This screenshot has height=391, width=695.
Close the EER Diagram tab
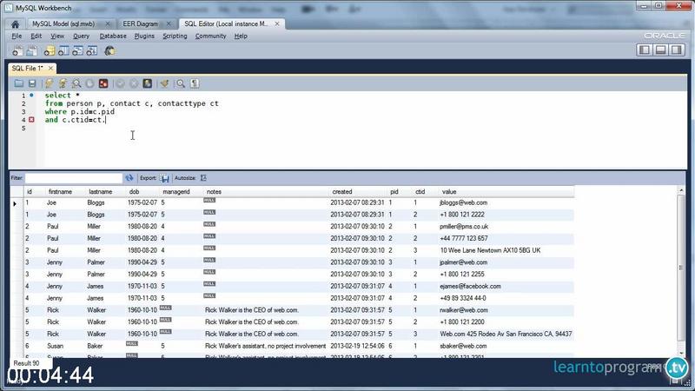169,24
